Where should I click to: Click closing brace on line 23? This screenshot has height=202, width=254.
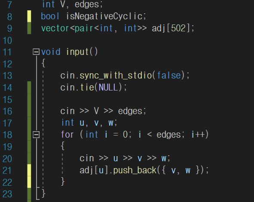coord(43,193)
